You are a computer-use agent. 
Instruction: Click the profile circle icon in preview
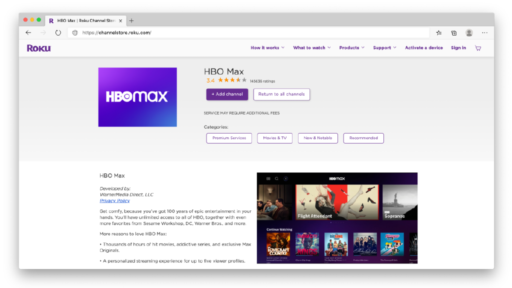tap(285, 178)
